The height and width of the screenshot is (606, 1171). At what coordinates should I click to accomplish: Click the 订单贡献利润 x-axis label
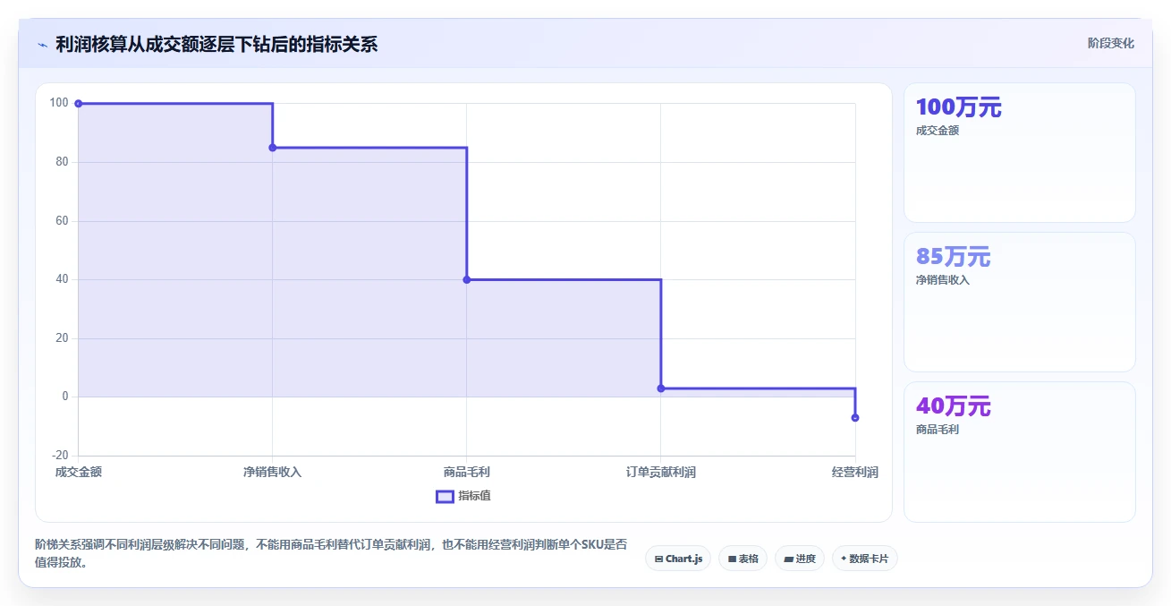pyautogui.click(x=661, y=472)
